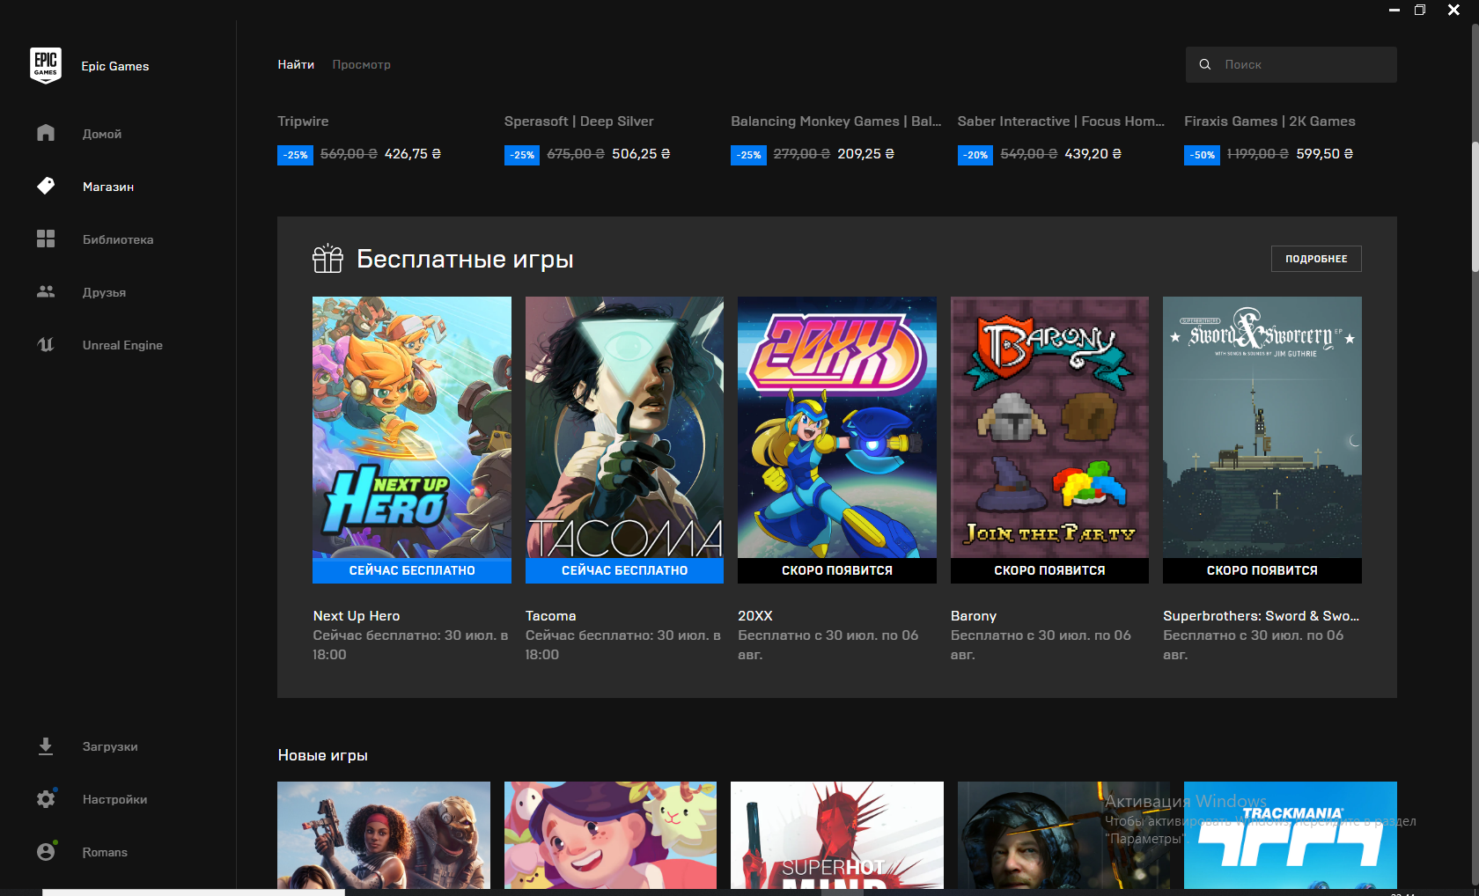
Task: Open the hooded man game thumbnail
Action: (1063, 834)
